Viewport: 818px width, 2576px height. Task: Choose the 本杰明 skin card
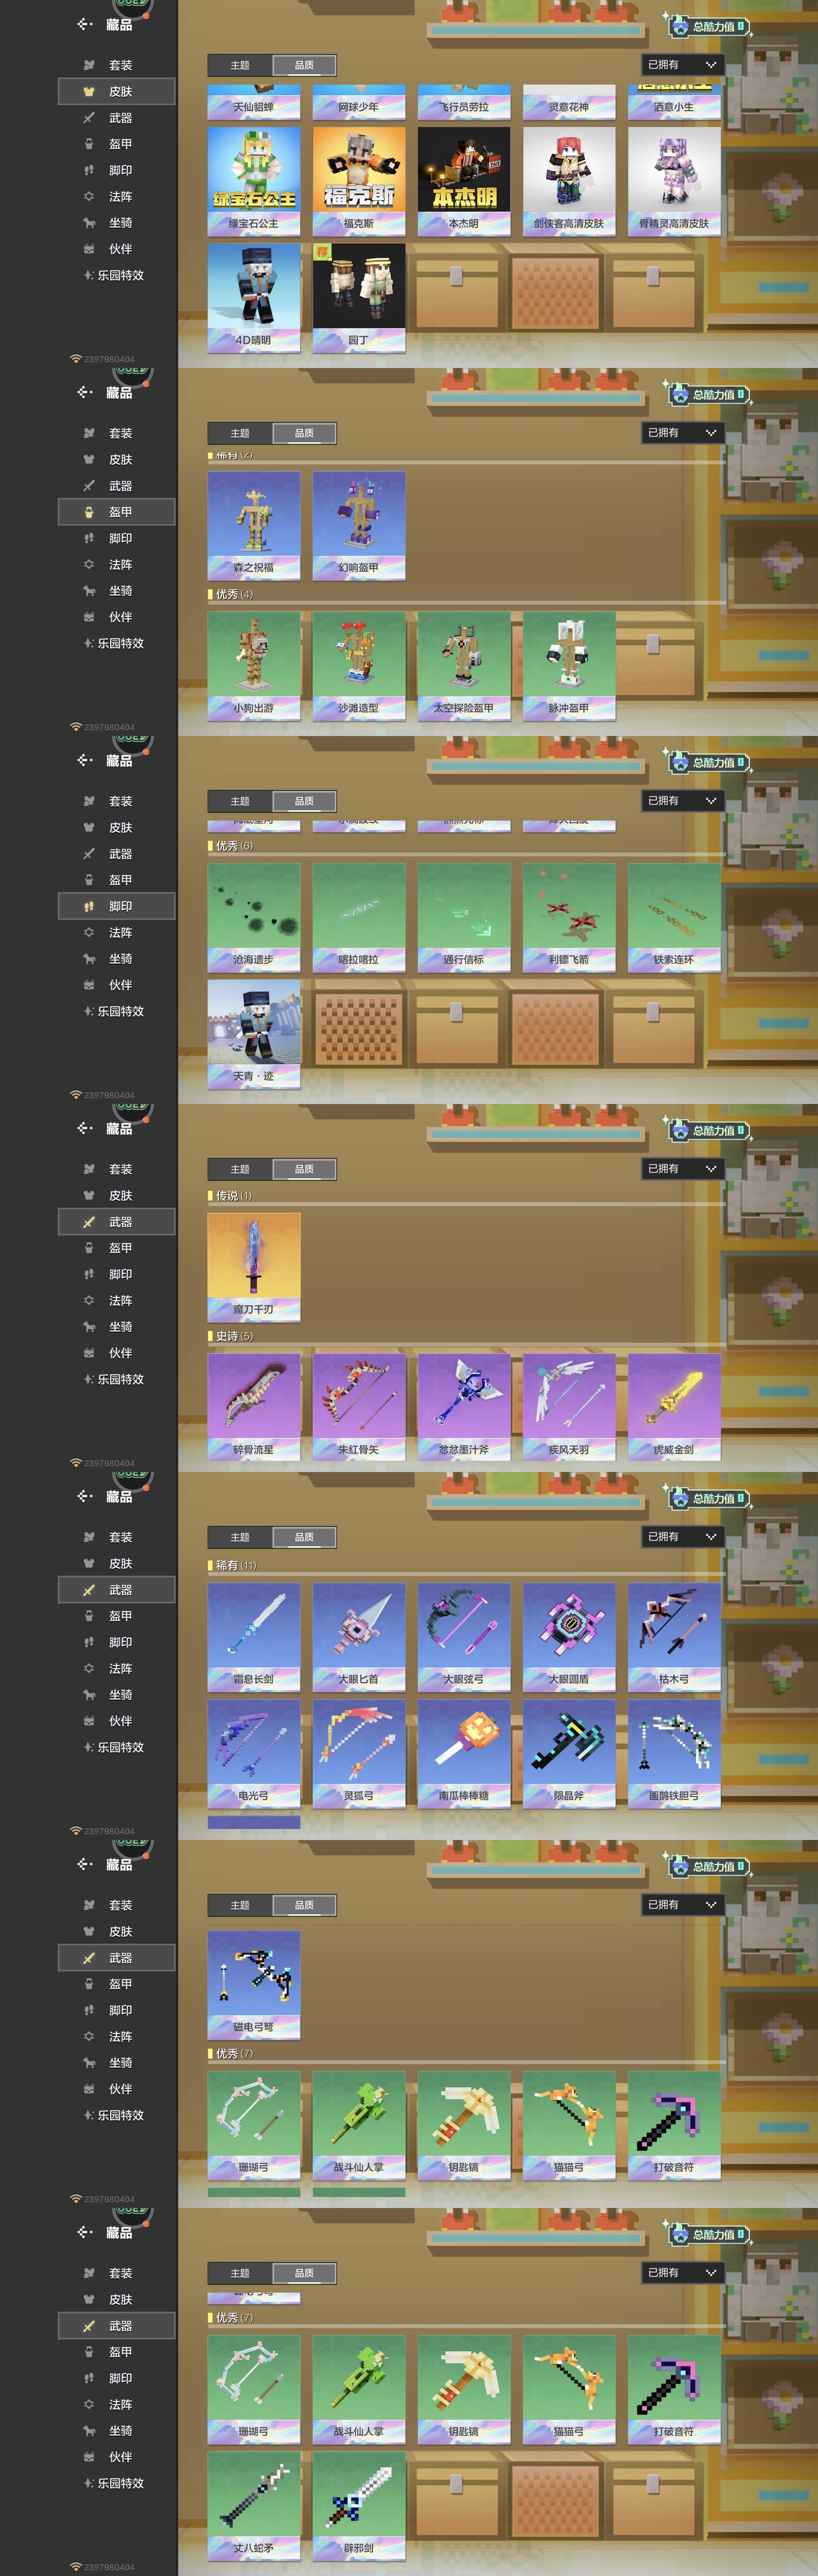point(464,181)
